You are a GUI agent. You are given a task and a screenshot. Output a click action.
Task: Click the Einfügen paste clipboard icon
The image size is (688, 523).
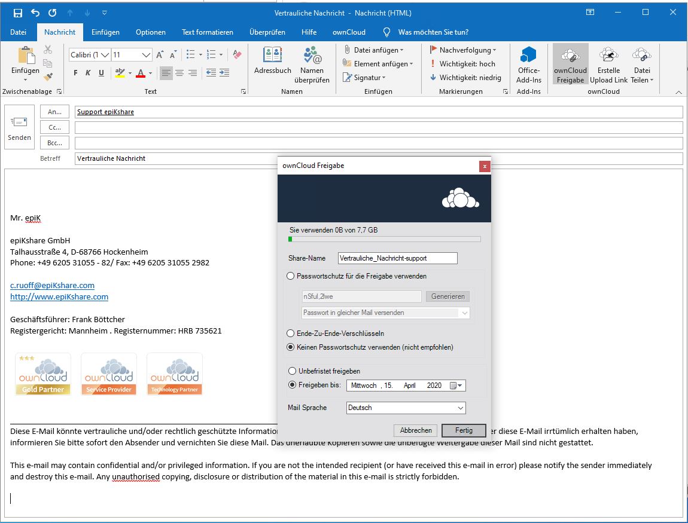click(26, 56)
